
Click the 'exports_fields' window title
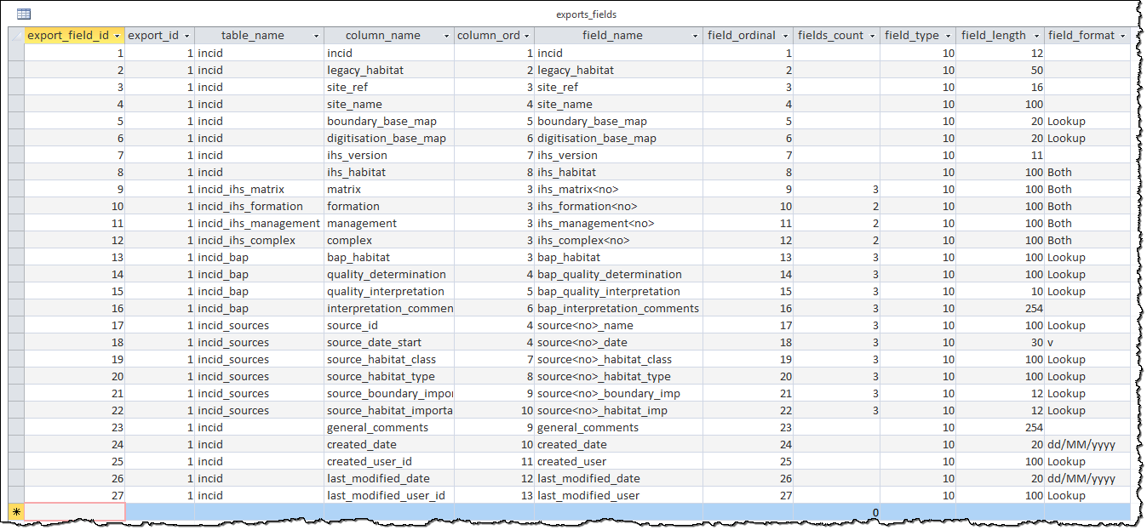tap(586, 14)
